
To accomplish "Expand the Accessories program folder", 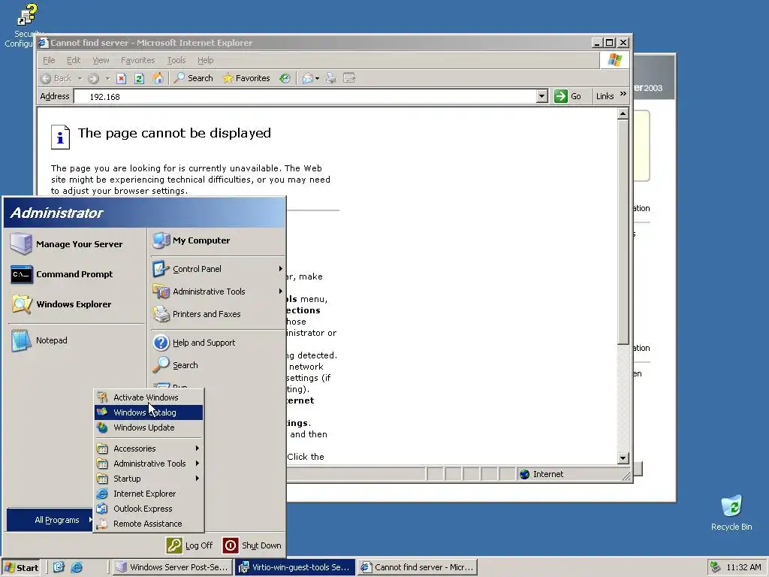I will [x=149, y=449].
